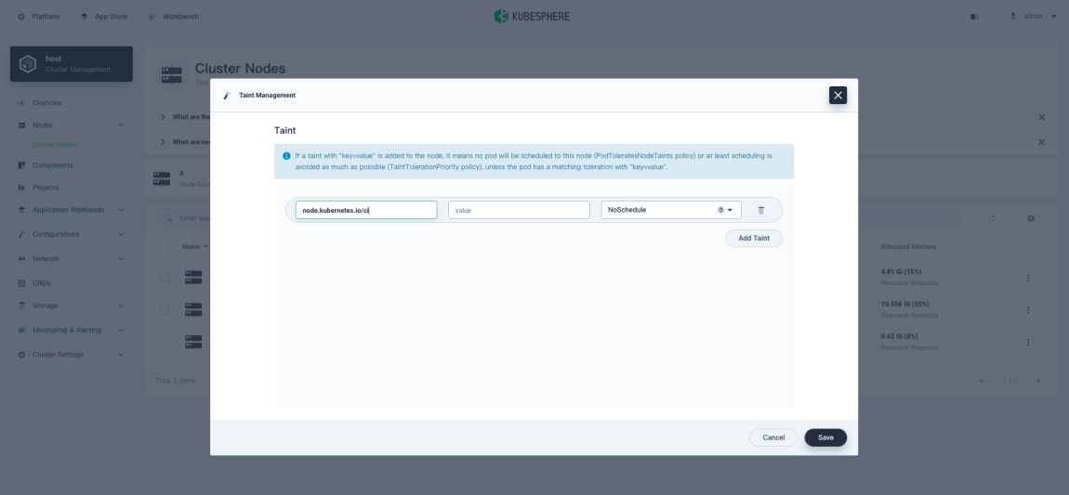
Task: Close the Taint Management dialog
Action: 838,95
